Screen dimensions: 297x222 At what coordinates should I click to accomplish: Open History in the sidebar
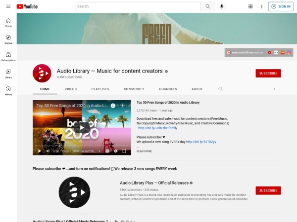tap(8, 90)
